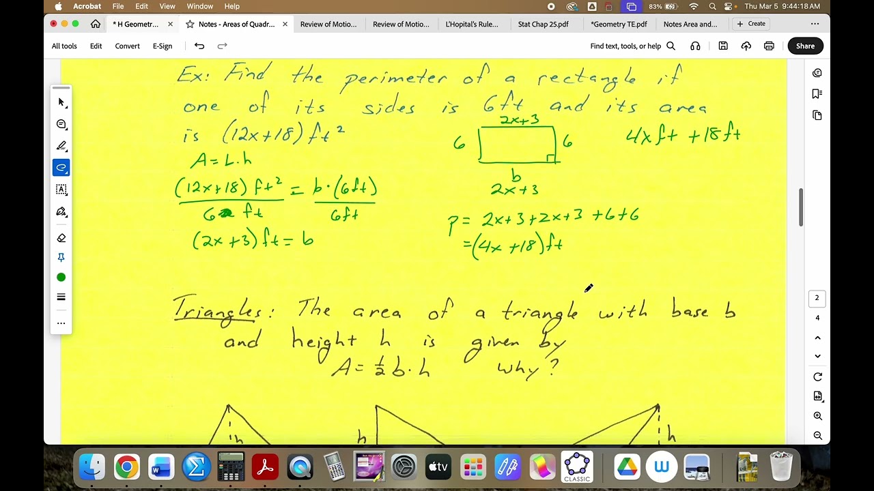The image size is (874, 491).
Task: Click Find text, tools, or help
Action: pyautogui.click(x=632, y=46)
